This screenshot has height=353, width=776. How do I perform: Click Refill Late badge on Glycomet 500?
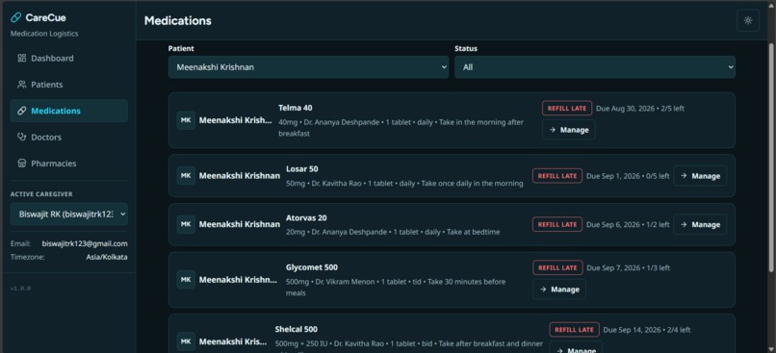557,268
